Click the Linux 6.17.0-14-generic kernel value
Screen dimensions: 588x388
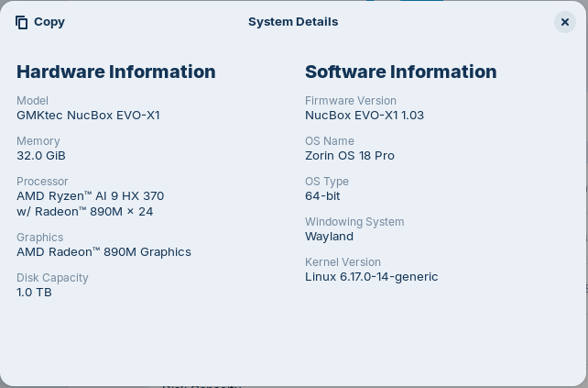(x=371, y=277)
